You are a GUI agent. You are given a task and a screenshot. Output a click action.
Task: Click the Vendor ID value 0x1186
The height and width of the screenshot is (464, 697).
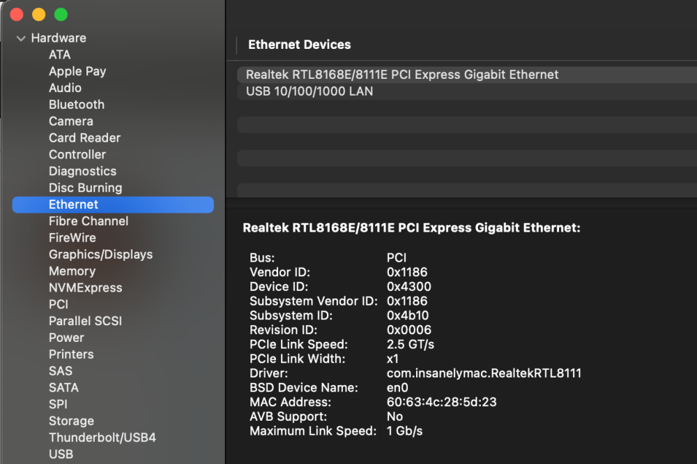coord(407,272)
